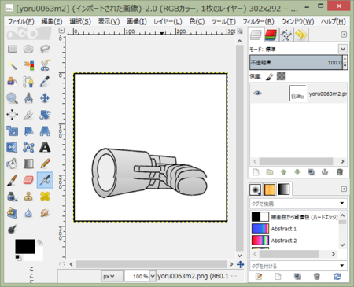The height and width of the screenshot is (287, 354).
Task: Select the Move tool
Action: 45,98
